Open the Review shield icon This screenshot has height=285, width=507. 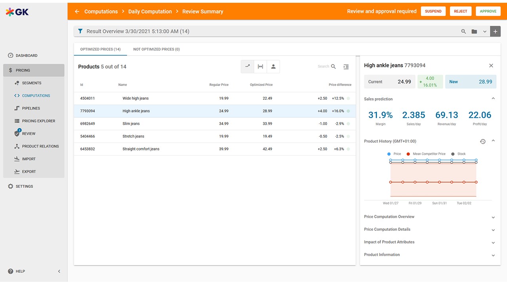[17, 133]
